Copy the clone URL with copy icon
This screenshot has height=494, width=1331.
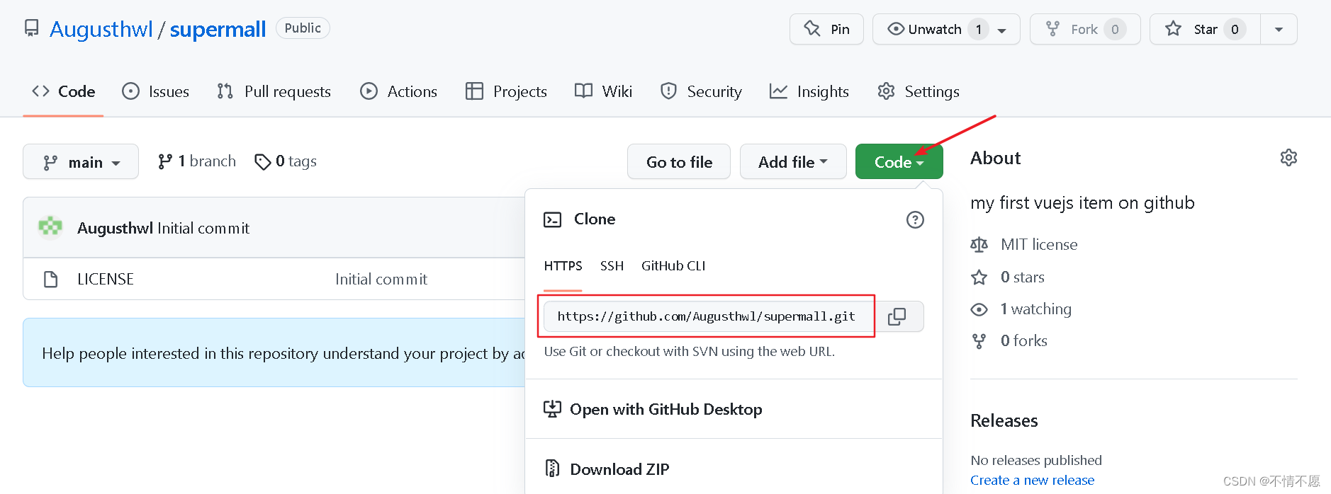[897, 316]
